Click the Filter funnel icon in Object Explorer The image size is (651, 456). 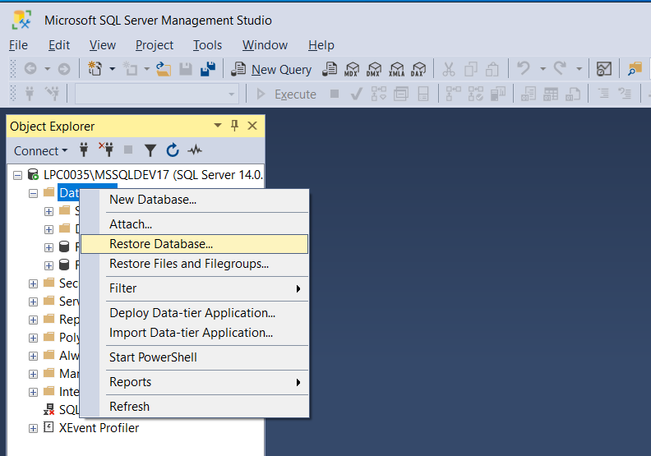150,150
